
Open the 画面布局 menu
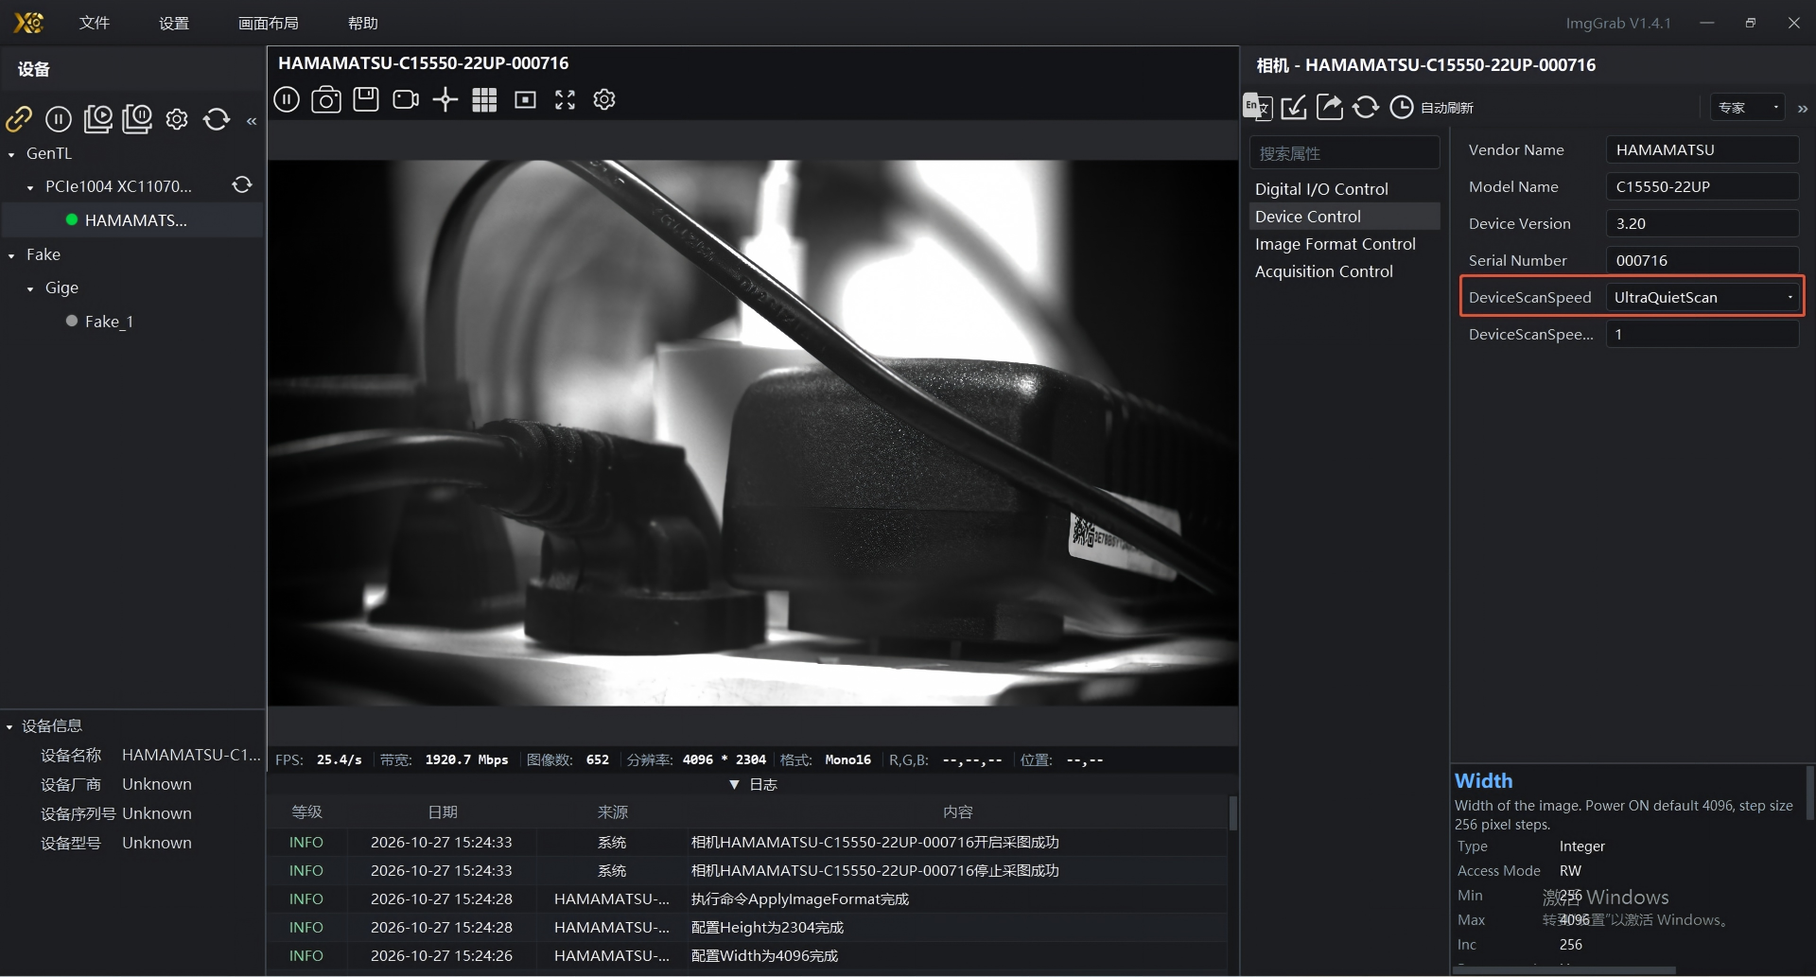point(269,23)
